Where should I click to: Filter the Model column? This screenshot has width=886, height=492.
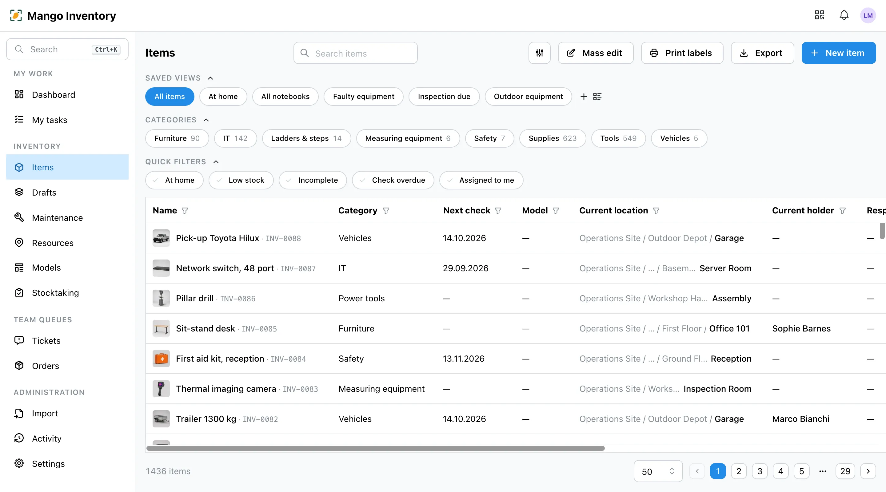click(x=556, y=211)
